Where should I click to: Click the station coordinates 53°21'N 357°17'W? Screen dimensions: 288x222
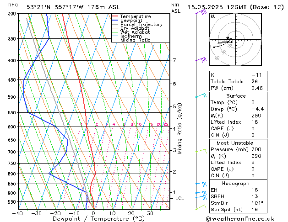click(x=55, y=7)
